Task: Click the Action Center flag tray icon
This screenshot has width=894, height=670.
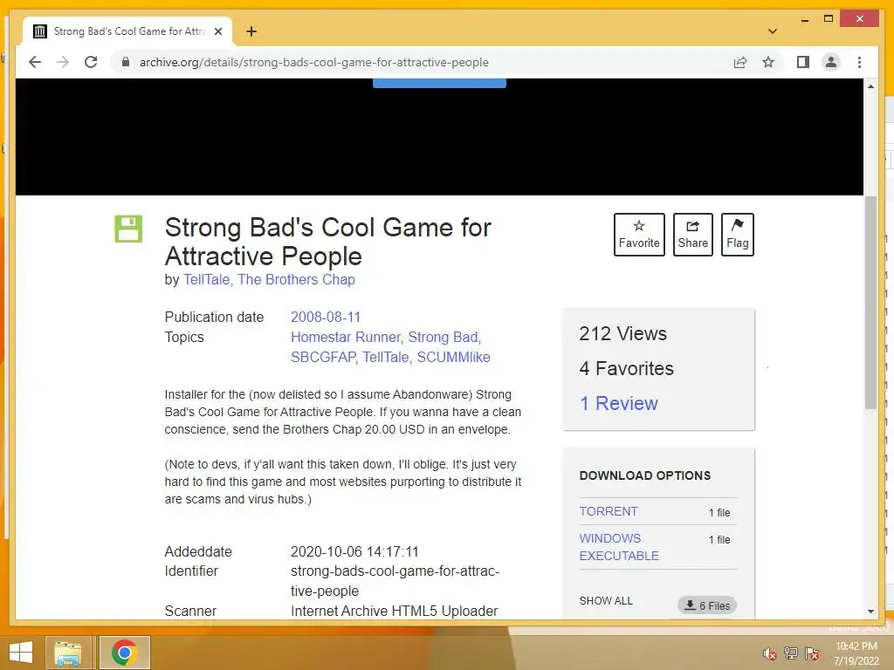Action: (811, 653)
